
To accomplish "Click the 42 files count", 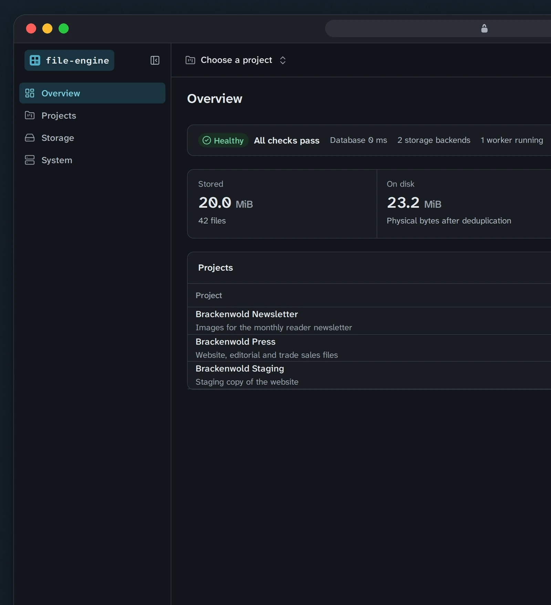I will pos(212,221).
